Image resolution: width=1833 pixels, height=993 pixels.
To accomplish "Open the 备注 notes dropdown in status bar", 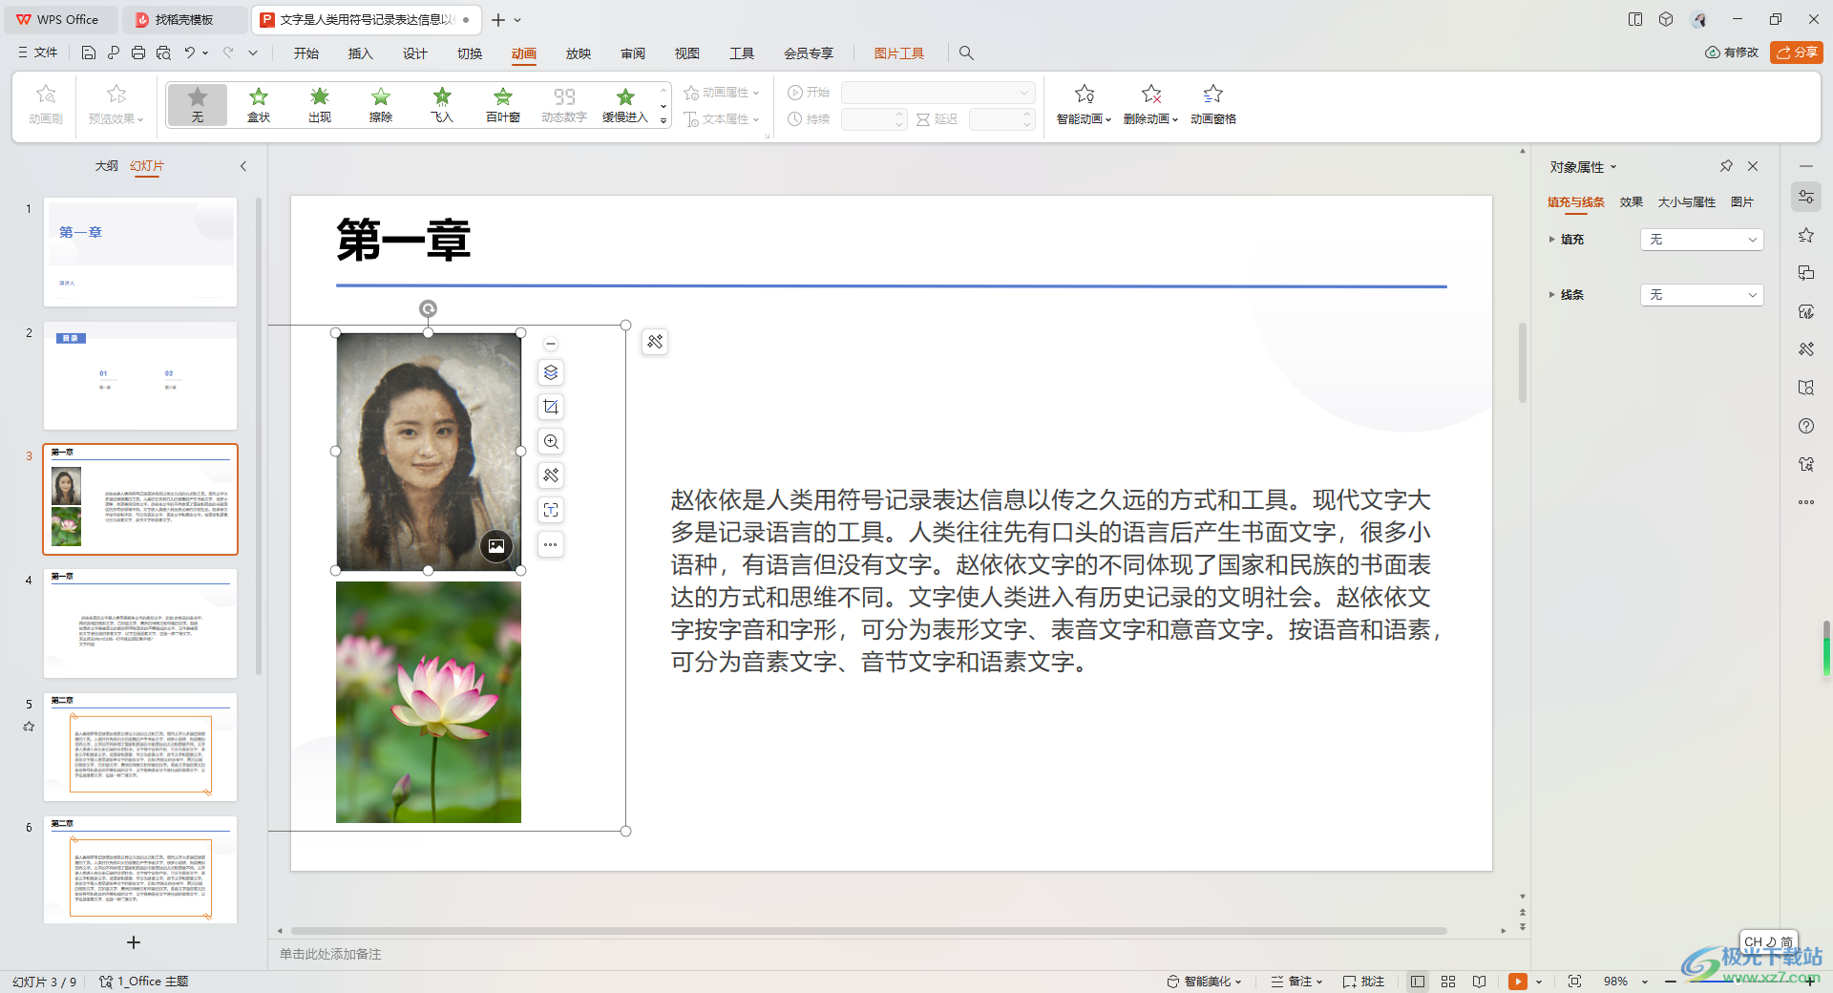I will pos(1296,982).
